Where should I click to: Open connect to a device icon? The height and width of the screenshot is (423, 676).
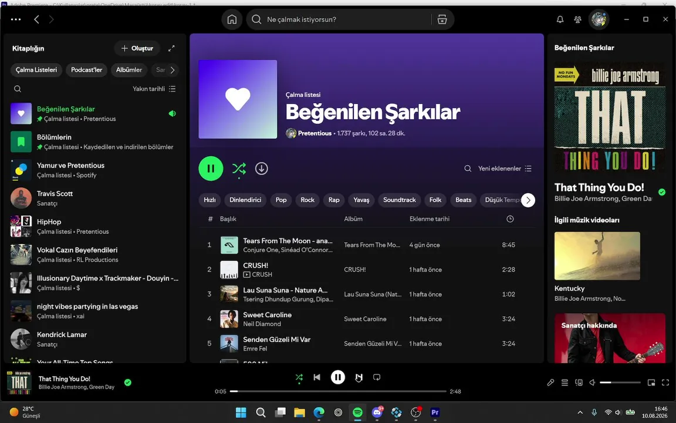click(x=579, y=382)
